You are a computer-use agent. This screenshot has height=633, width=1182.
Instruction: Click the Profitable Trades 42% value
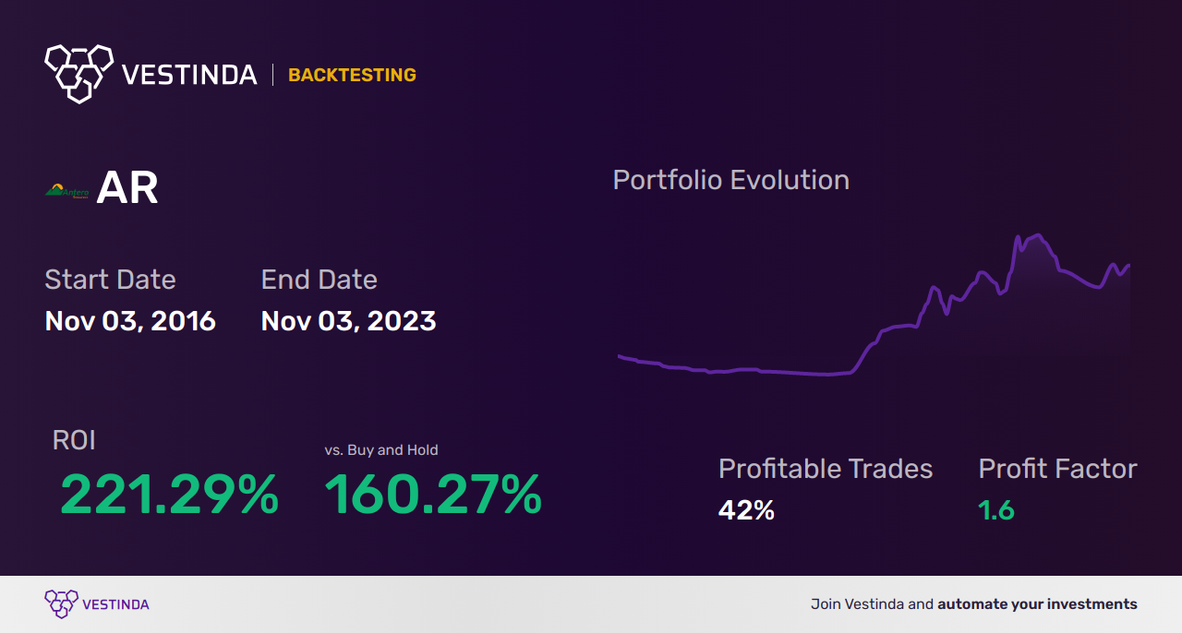[x=746, y=509]
